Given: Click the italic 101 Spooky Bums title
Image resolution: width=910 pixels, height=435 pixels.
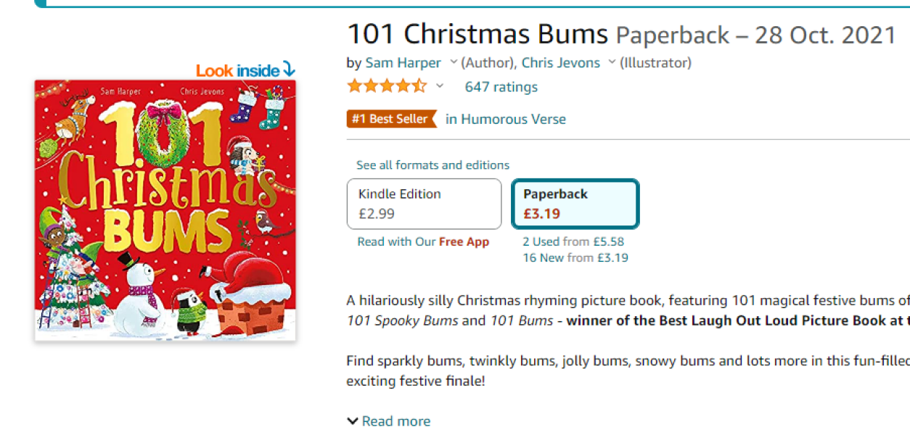Looking at the screenshot, I should pyautogui.click(x=402, y=320).
